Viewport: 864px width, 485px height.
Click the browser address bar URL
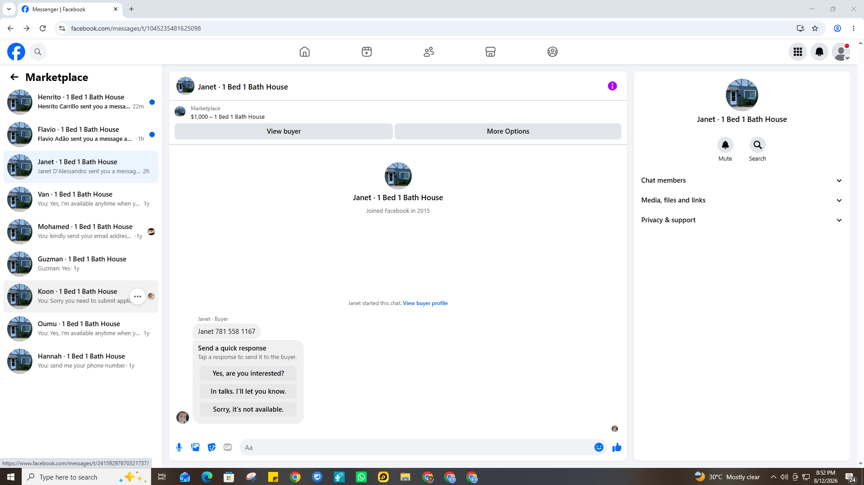(x=136, y=28)
